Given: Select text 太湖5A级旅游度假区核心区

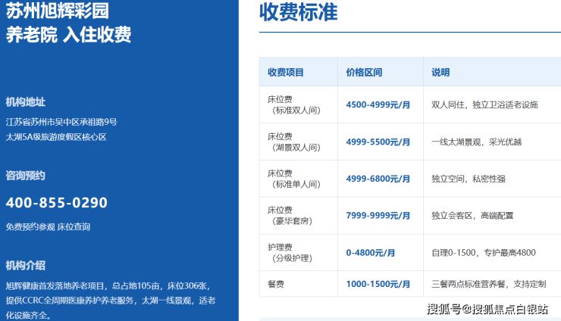Looking at the screenshot, I should (56, 137).
